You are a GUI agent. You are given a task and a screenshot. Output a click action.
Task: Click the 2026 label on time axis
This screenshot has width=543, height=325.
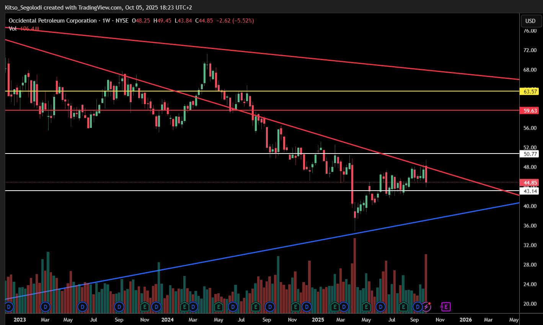(465, 320)
